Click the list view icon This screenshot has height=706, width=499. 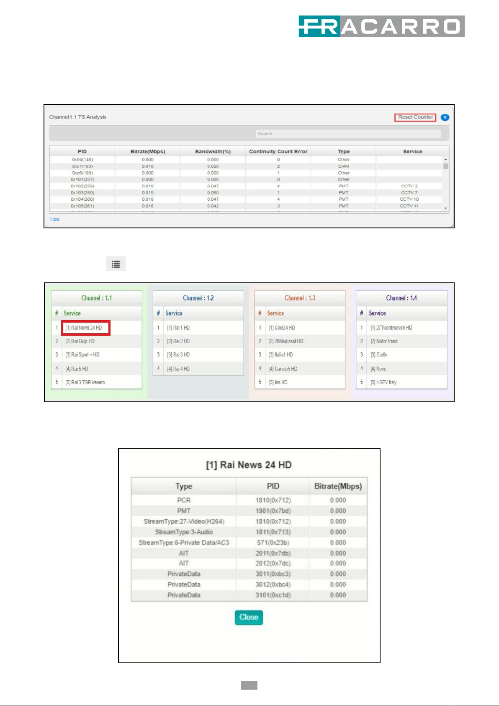[x=116, y=264]
